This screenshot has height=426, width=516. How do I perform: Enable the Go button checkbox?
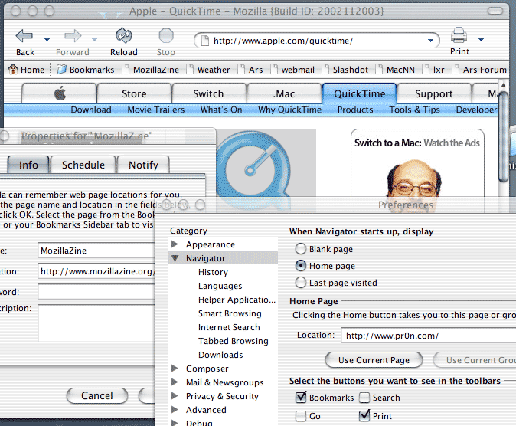coord(301,416)
